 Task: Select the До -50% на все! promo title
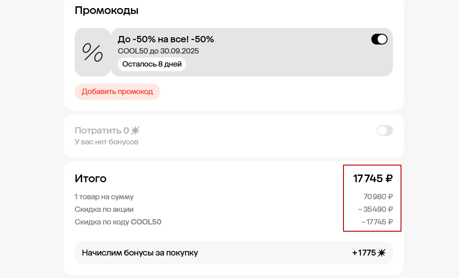coord(165,39)
